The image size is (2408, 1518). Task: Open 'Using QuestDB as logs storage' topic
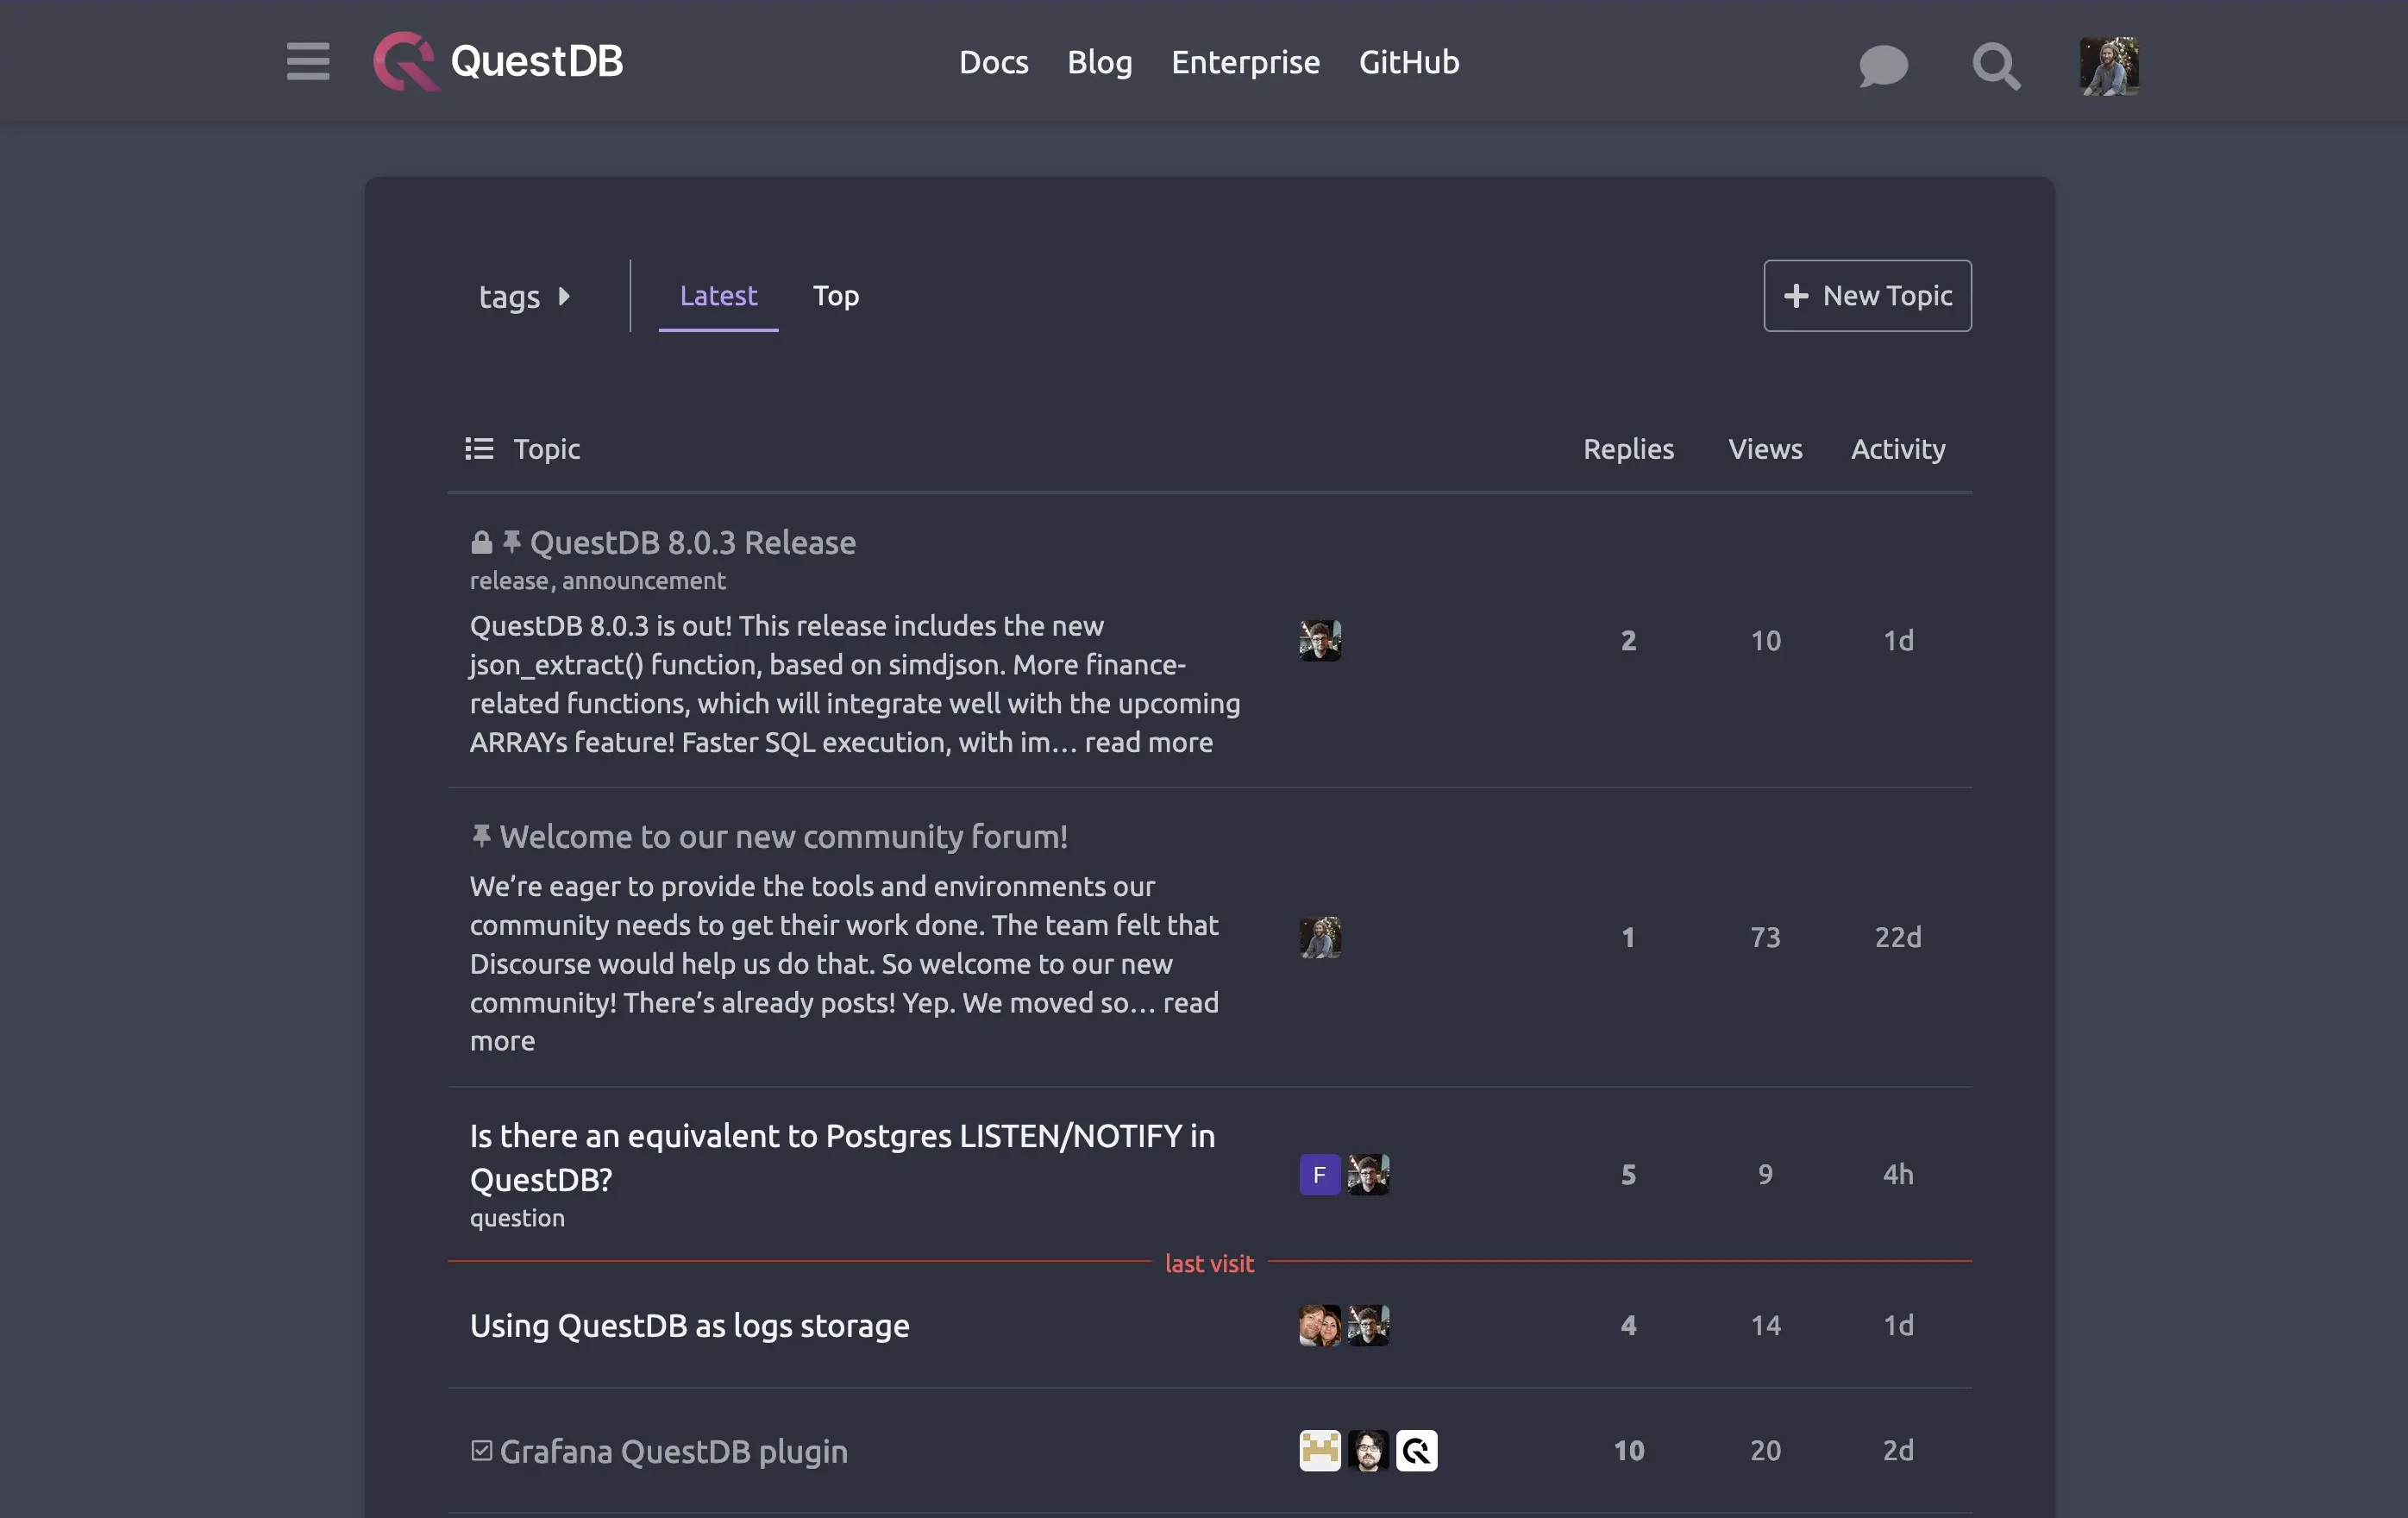(689, 1325)
